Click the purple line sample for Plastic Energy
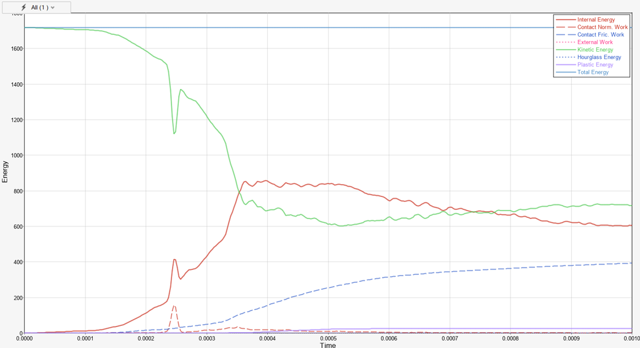The height and width of the screenshot is (348, 640). pyautogui.click(x=565, y=65)
